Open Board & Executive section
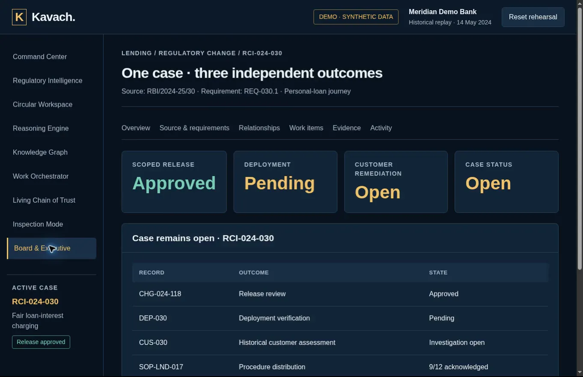Image resolution: width=583 pixels, height=377 pixels. pyautogui.click(x=51, y=248)
